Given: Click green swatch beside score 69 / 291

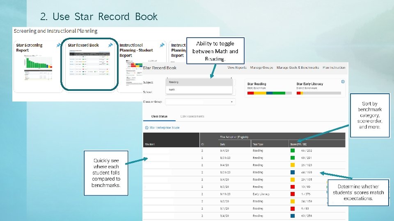Looking at the screenshot, I should (x=293, y=158).
